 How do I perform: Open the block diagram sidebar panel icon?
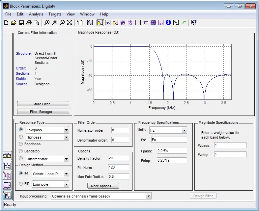click(x=7, y=166)
